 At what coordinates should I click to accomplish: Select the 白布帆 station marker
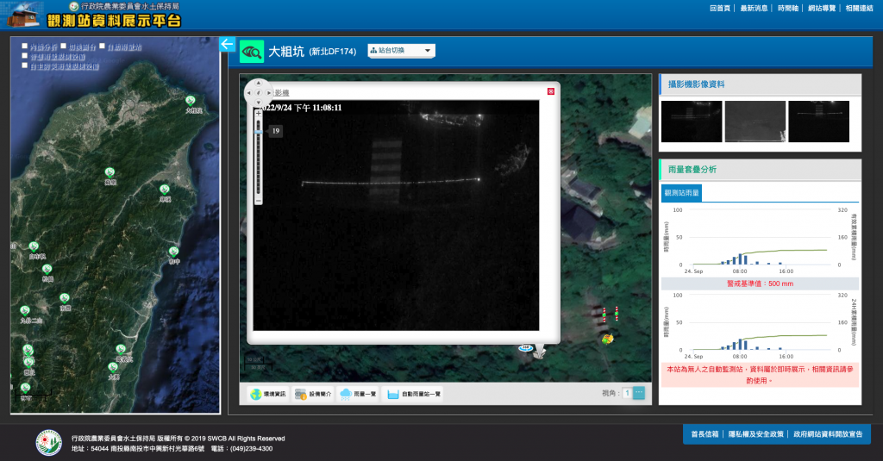coord(34,246)
